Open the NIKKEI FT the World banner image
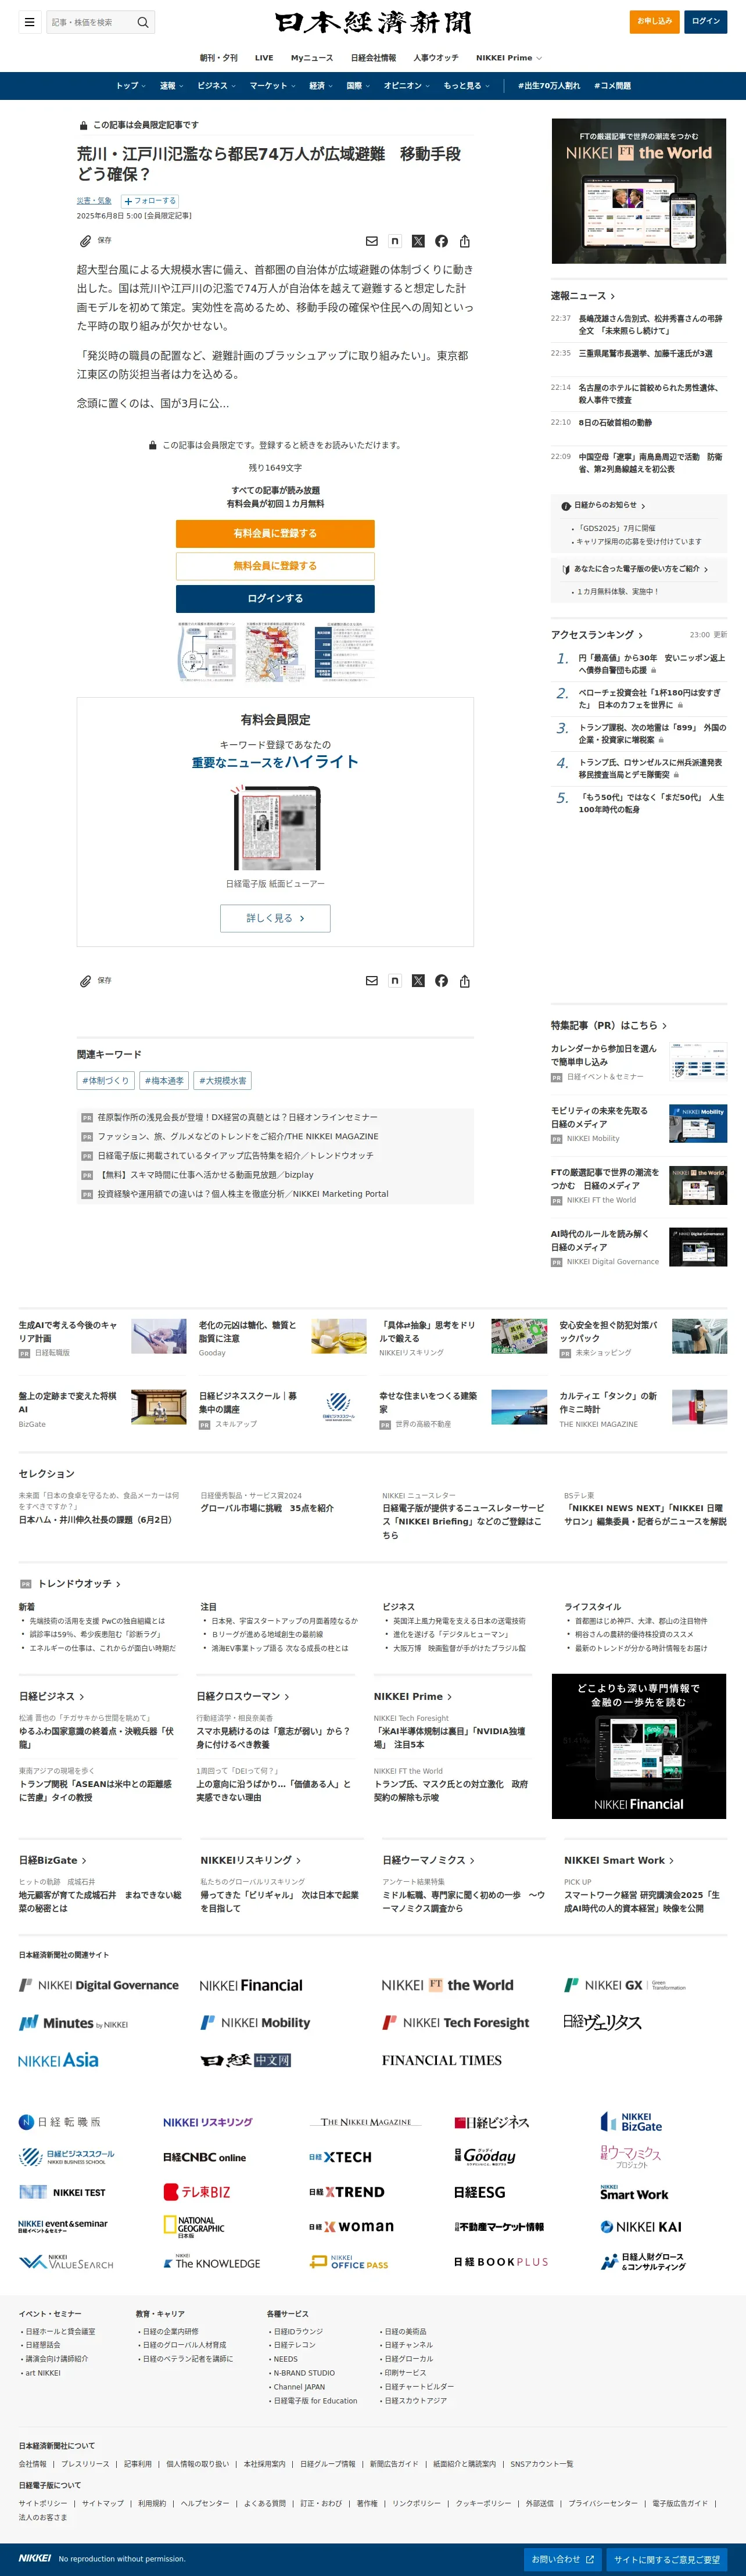 click(x=639, y=191)
